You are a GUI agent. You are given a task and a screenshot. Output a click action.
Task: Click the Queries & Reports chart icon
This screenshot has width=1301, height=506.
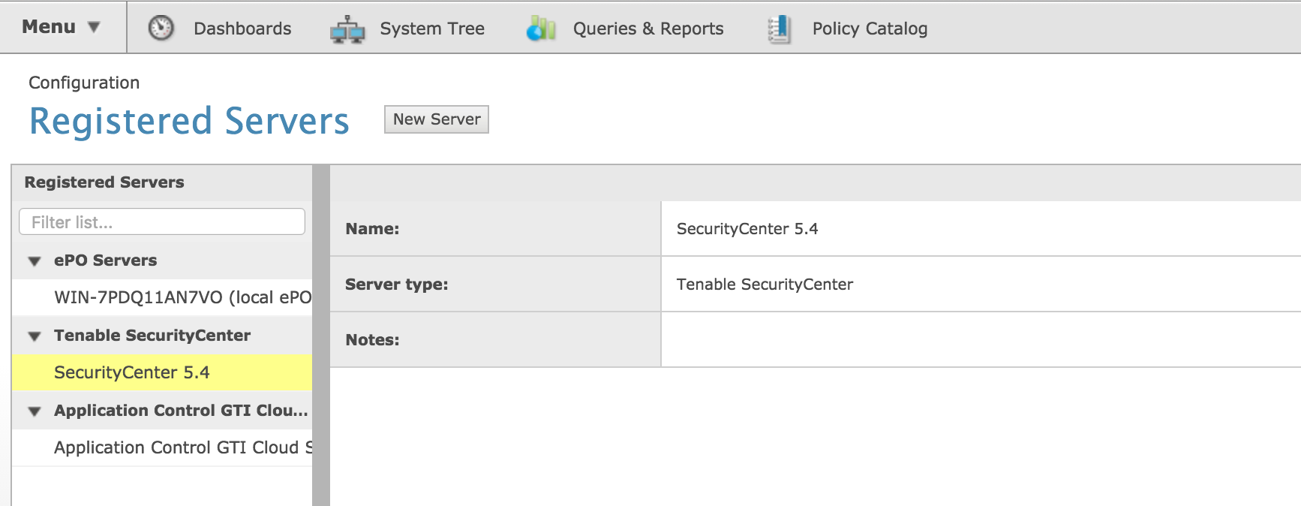540,29
